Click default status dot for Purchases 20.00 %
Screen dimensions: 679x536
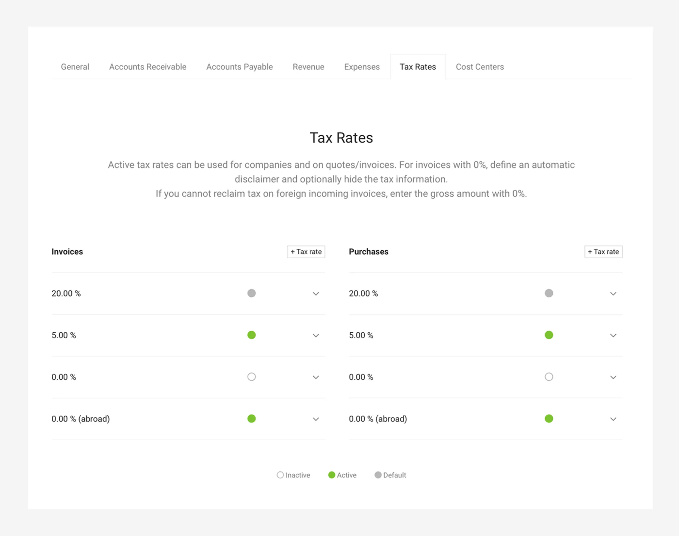pos(549,293)
